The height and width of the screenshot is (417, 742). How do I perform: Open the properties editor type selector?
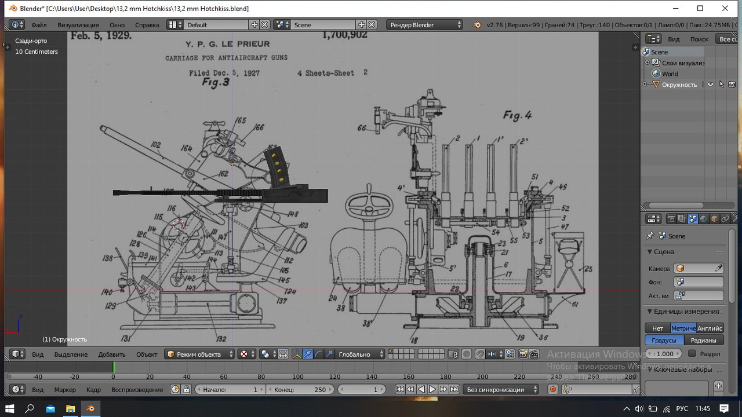653,219
